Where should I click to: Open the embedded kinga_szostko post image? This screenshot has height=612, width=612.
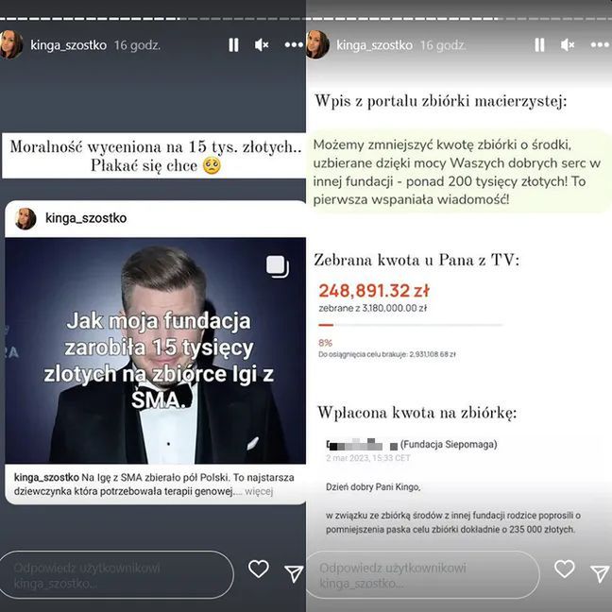point(155,350)
